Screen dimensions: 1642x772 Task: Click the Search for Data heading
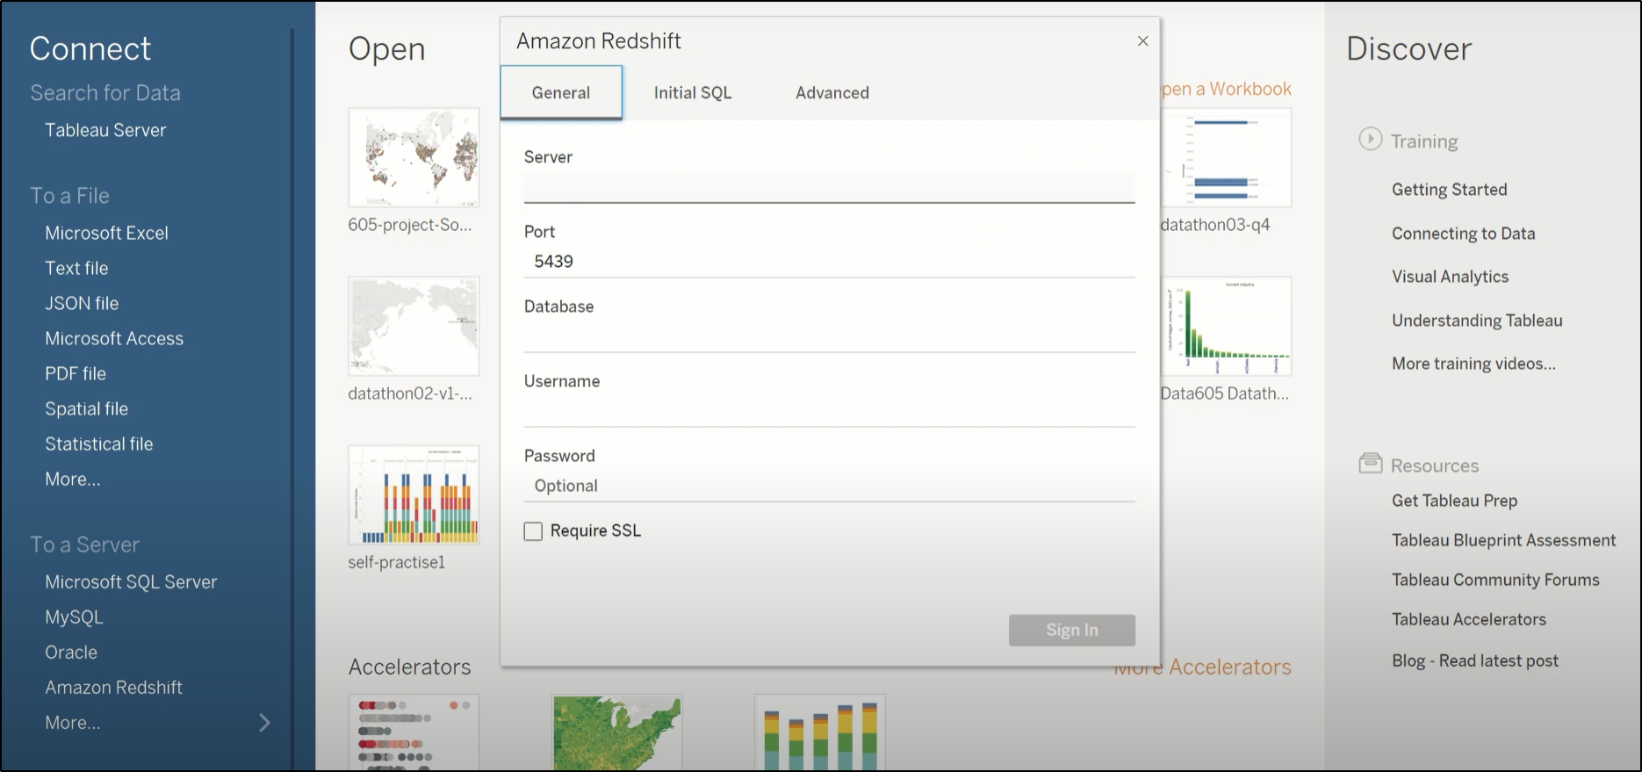[105, 93]
